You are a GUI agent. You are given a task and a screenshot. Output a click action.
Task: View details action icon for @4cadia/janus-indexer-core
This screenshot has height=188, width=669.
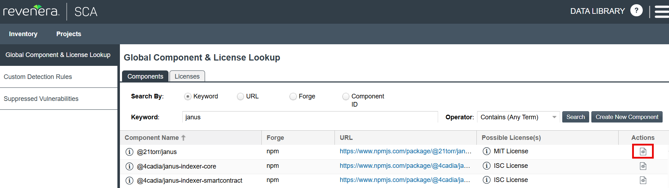pyautogui.click(x=643, y=166)
